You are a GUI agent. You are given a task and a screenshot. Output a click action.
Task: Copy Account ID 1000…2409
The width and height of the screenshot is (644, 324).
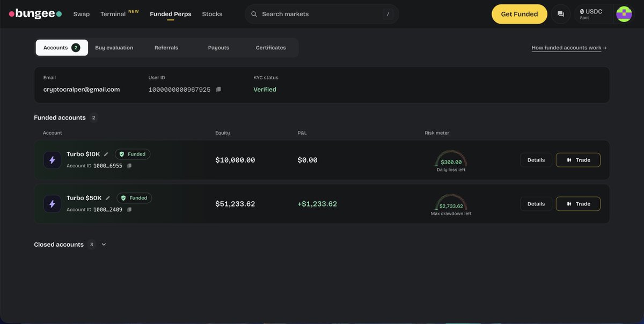pos(129,210)
